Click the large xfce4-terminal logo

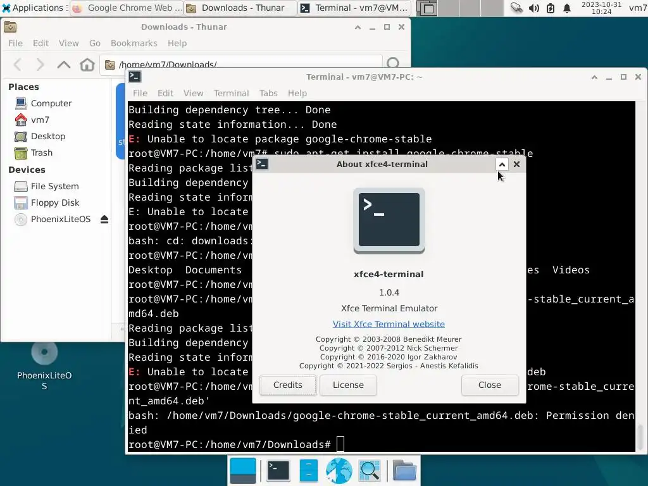[389, 221]
